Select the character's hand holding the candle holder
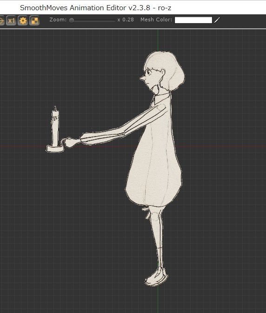The height and width of the screenshot is (313, 266). tap(71, 142)
